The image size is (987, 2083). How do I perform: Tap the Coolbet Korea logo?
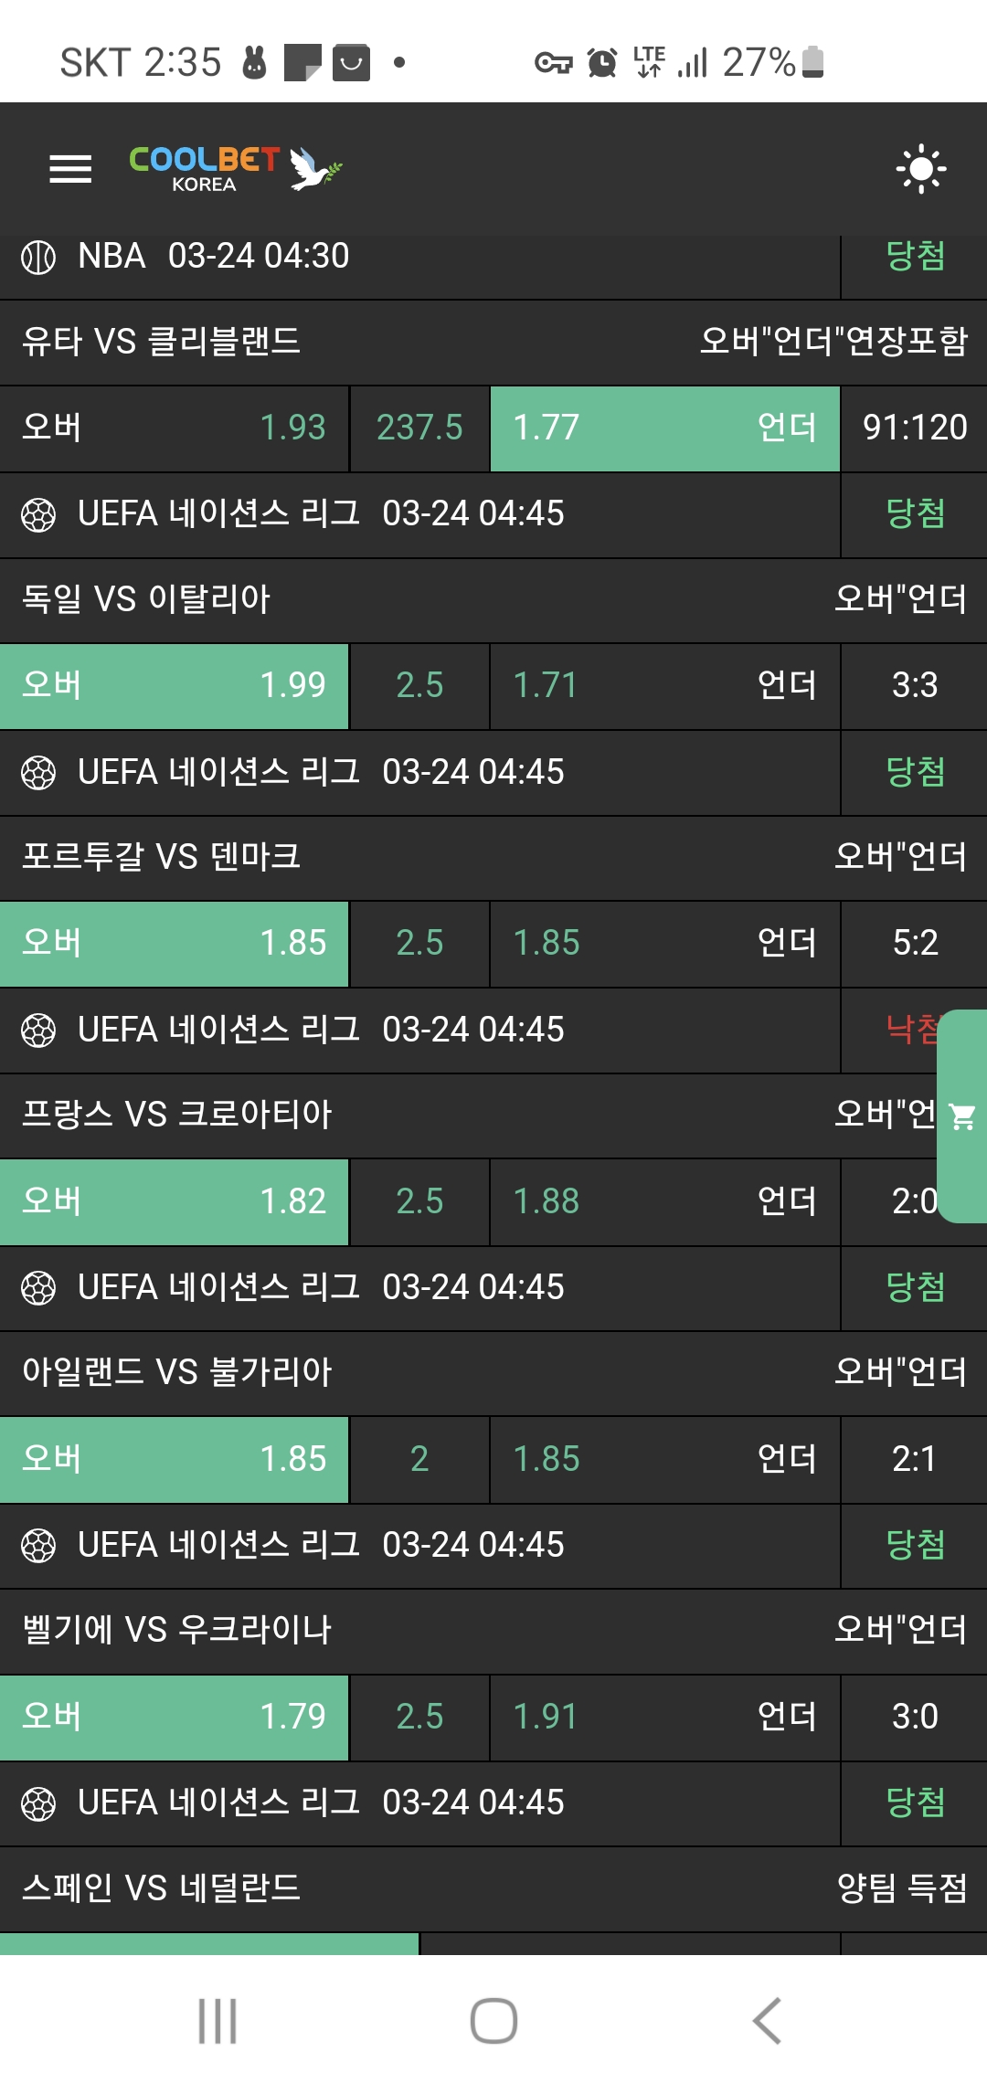pyautogui.click(x=235, y=168)
